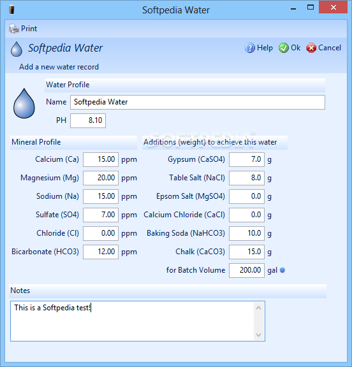Click the Bicarbonate (HCO3) label
This screenshot has height=367, width=352.
point(45,252)
